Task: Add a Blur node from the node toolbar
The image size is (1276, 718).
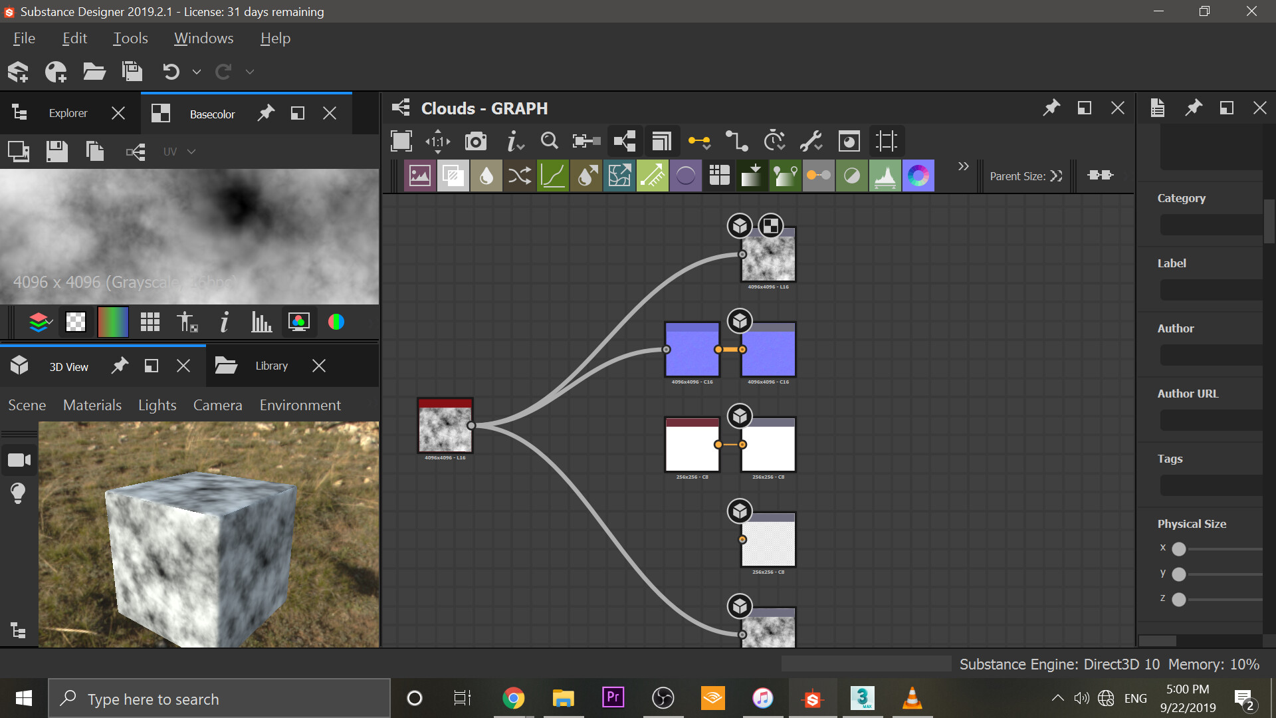Action: 486,176
